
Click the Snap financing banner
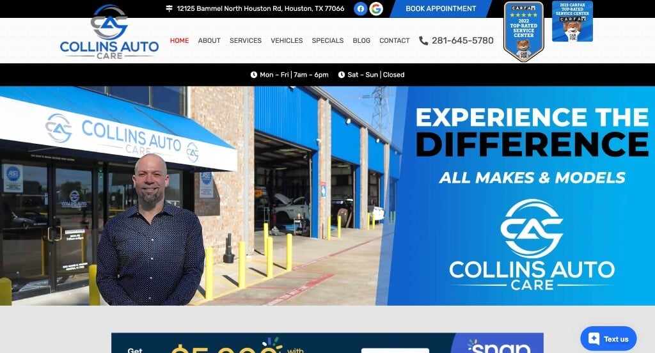click(x=327, y=343)
